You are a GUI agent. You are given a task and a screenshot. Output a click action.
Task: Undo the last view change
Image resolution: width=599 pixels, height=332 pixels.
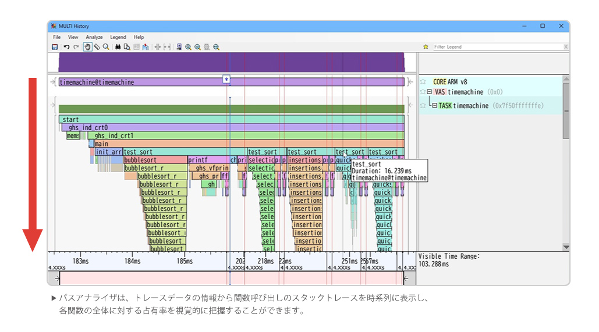click(x=66, y=47)
